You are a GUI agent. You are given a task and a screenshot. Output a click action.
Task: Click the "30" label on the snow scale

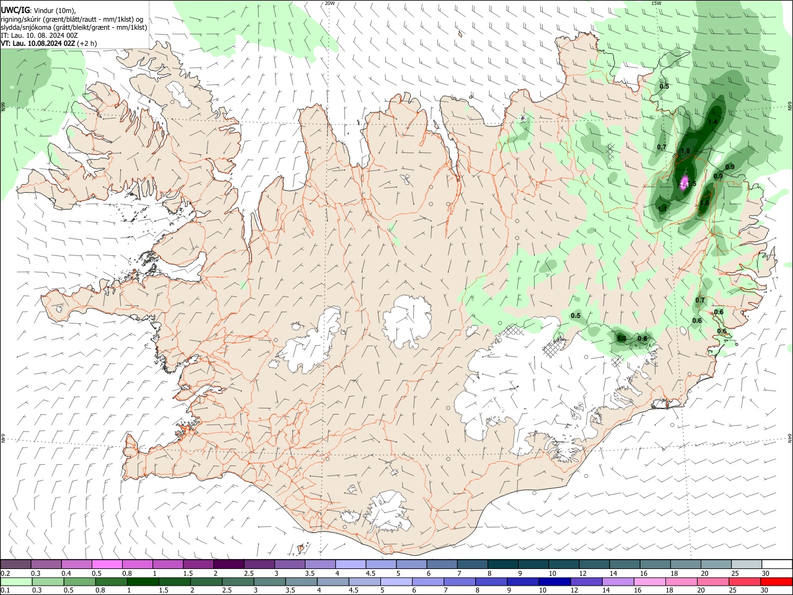pyautogui.click(x=766, y=573)
